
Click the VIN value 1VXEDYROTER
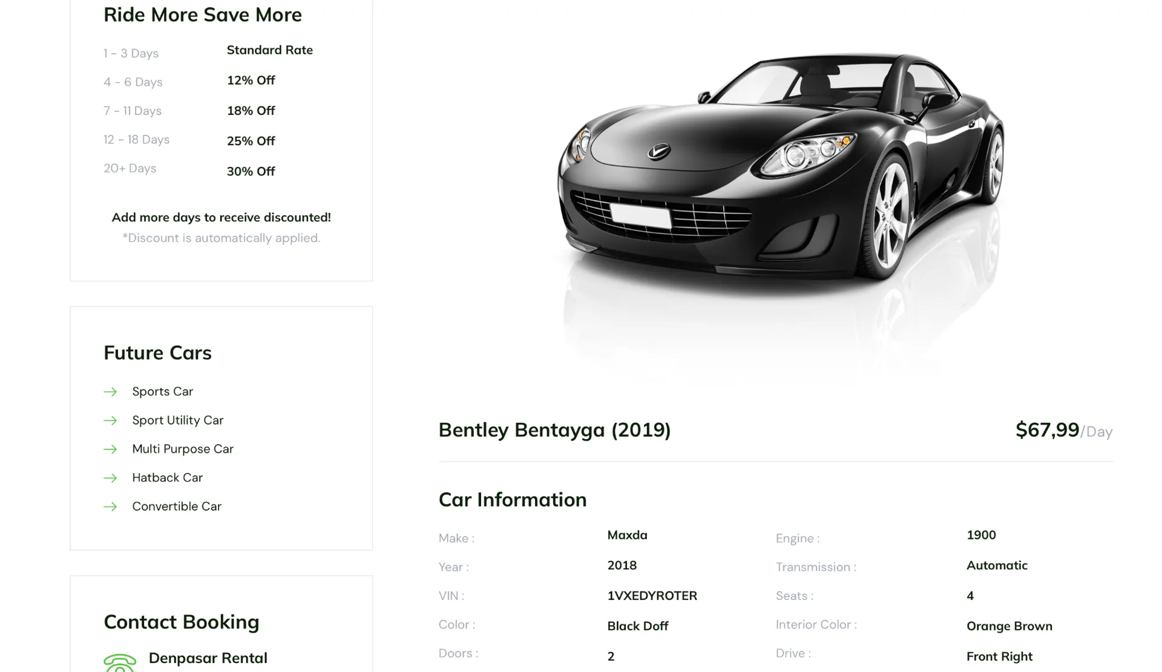[652, 596]
